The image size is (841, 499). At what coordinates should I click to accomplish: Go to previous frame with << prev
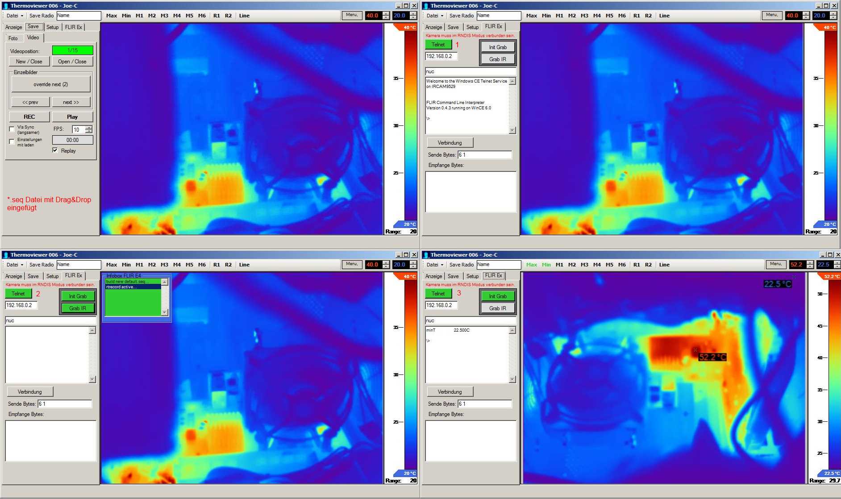tap(30, 102)
